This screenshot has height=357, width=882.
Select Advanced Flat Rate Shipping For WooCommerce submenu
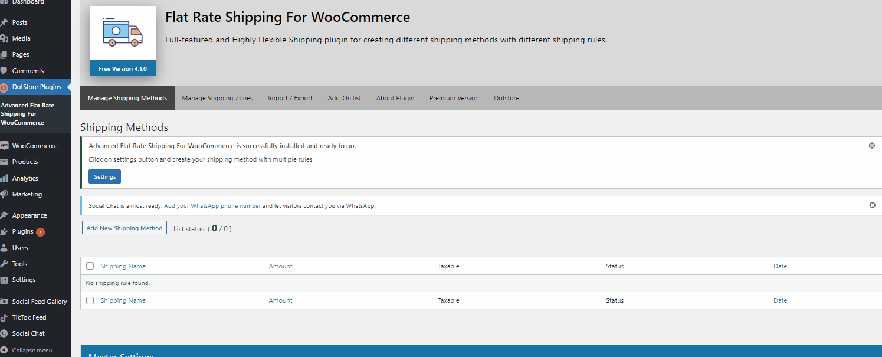click(27, 114)
